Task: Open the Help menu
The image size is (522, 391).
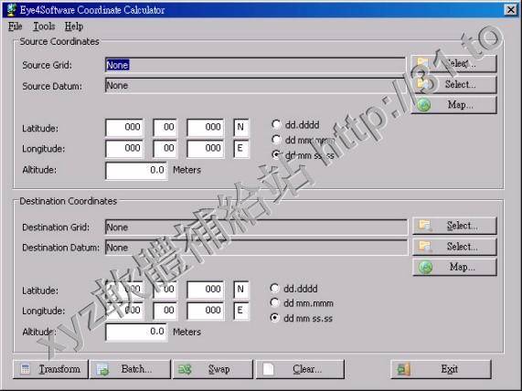Action: (x=73, y=26)
